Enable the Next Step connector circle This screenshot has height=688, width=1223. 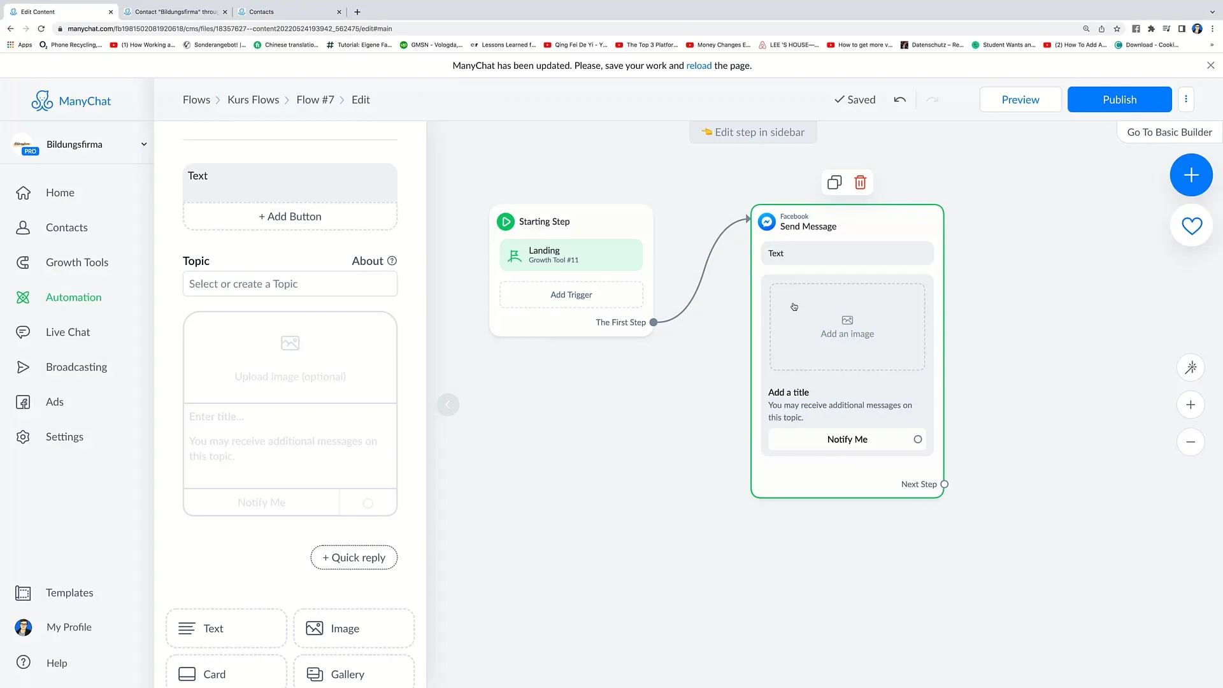pyautogui.click(x=944, y=483)
